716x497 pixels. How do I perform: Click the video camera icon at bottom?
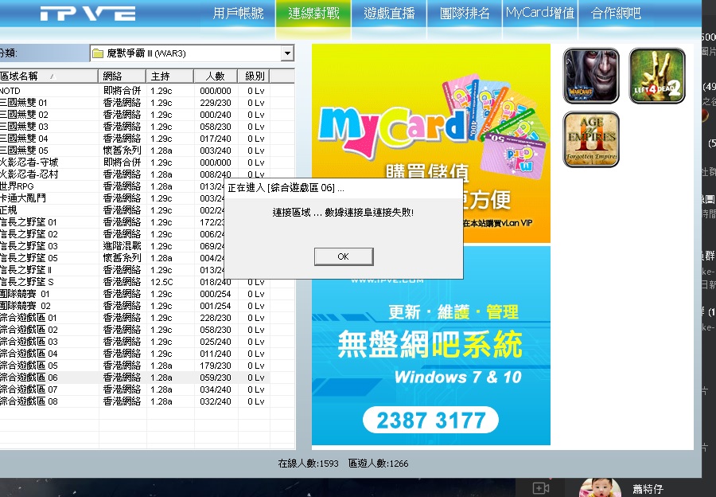[542, 487]
